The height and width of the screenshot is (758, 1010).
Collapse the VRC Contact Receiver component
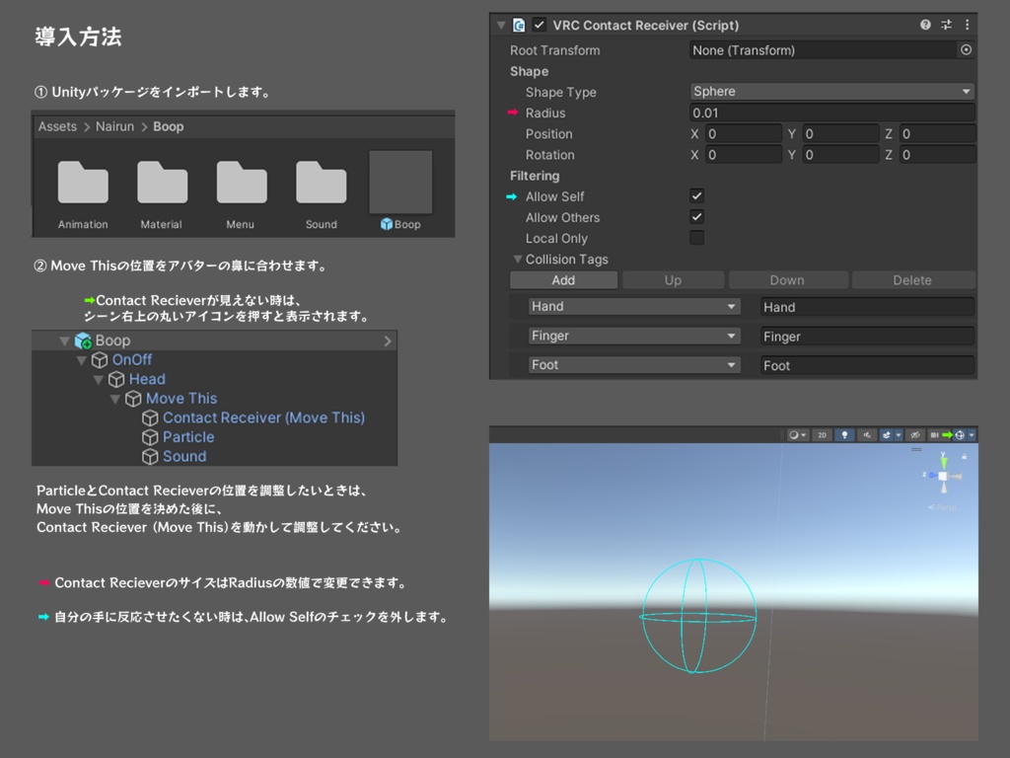500,25
